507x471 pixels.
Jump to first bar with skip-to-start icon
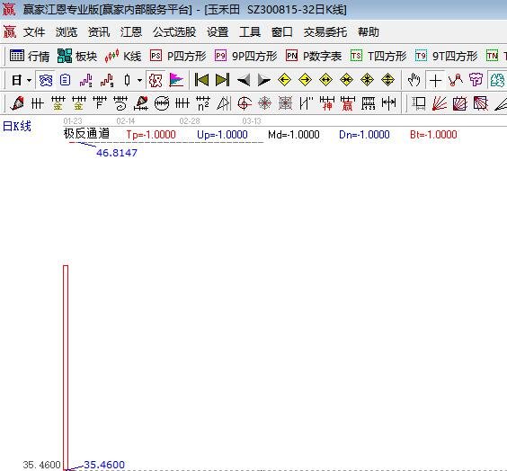coord(201,80)
